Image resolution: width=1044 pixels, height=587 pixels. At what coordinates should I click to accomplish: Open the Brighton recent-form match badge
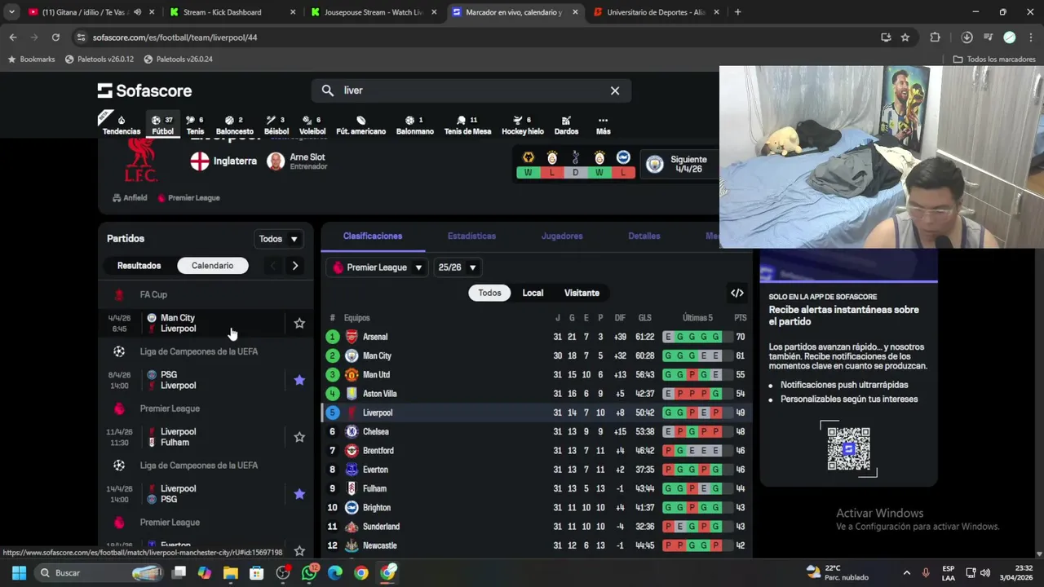[623, 164]
